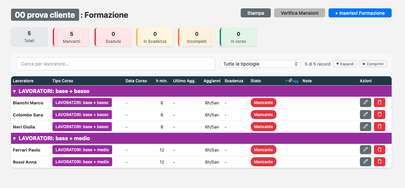Sort by the Data Corso column header
405x188 pixels.
point(136,81)
